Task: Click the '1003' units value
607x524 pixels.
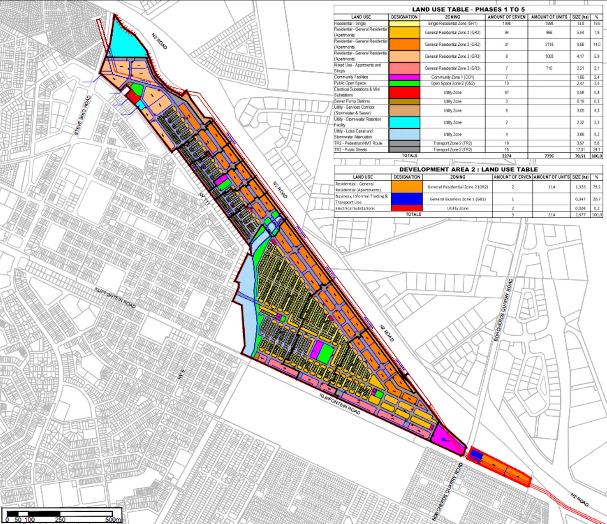Action: [549, 56]
